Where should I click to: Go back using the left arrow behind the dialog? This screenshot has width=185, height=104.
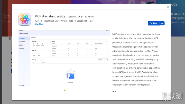pos(5,18)
